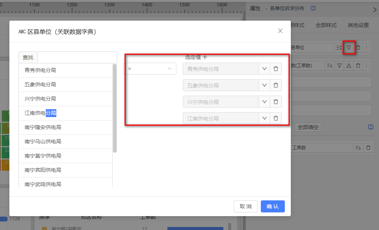Open the '=' operator dropdown
The height and width of the screenshot is (230, 379).
150,69
